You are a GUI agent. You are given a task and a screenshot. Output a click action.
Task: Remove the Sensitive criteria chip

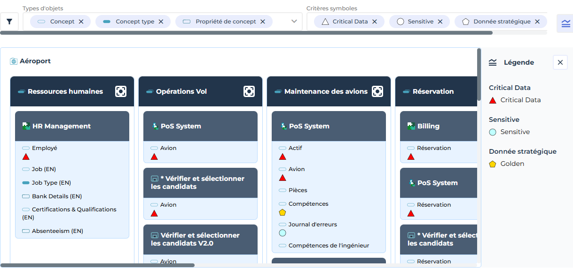(x=440, y=22)
